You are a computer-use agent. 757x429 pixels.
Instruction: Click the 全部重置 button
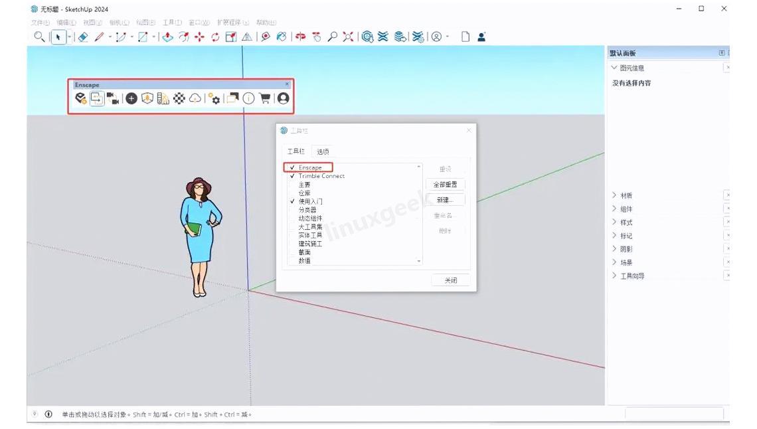click(x=445, y=185)
